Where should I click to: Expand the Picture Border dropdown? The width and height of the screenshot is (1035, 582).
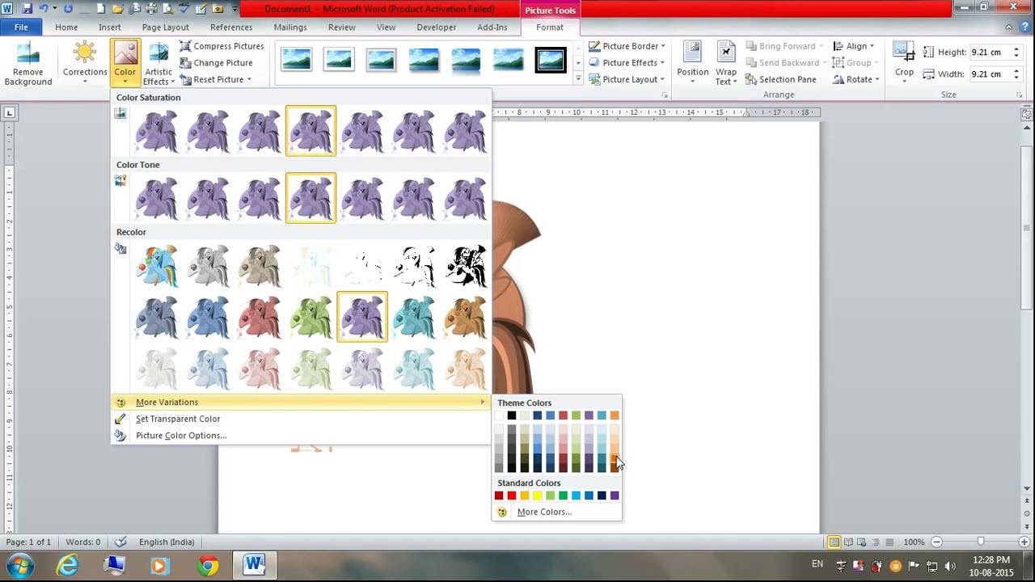tap(663, 46)
